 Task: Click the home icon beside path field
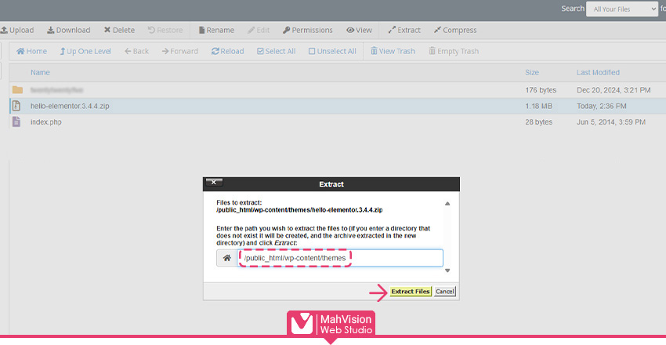point(226,258)
